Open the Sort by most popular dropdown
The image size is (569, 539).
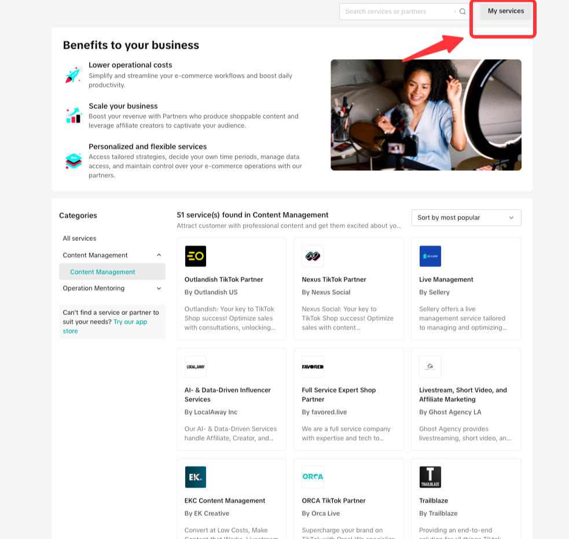(x=467, y=218)
